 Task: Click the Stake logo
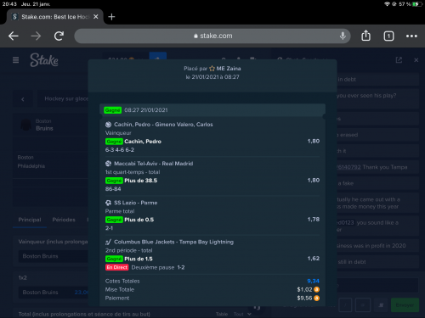click(x=44, y=60)
